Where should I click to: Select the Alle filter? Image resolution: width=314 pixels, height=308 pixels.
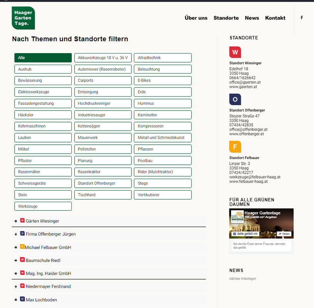pos(43,58)
